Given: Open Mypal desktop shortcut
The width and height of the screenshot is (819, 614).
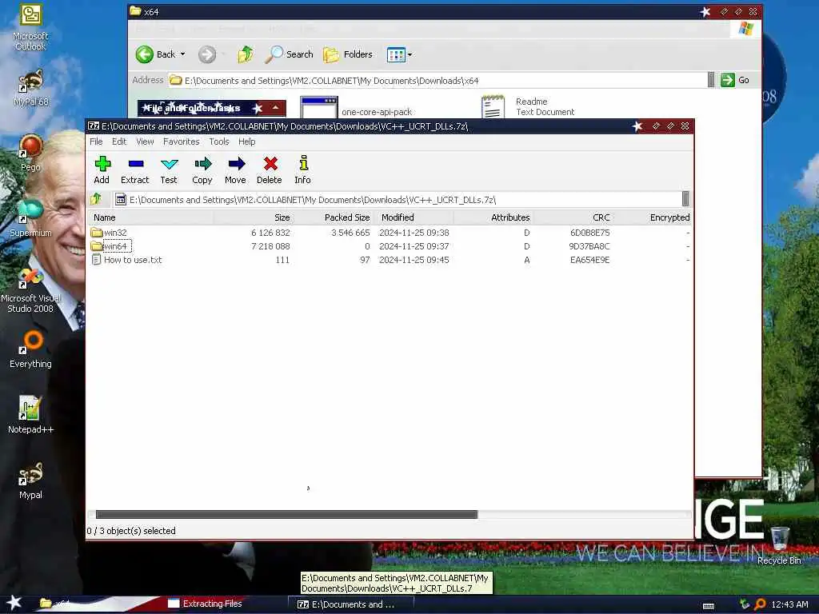Looking at the screenshot, I should (31, 480).
